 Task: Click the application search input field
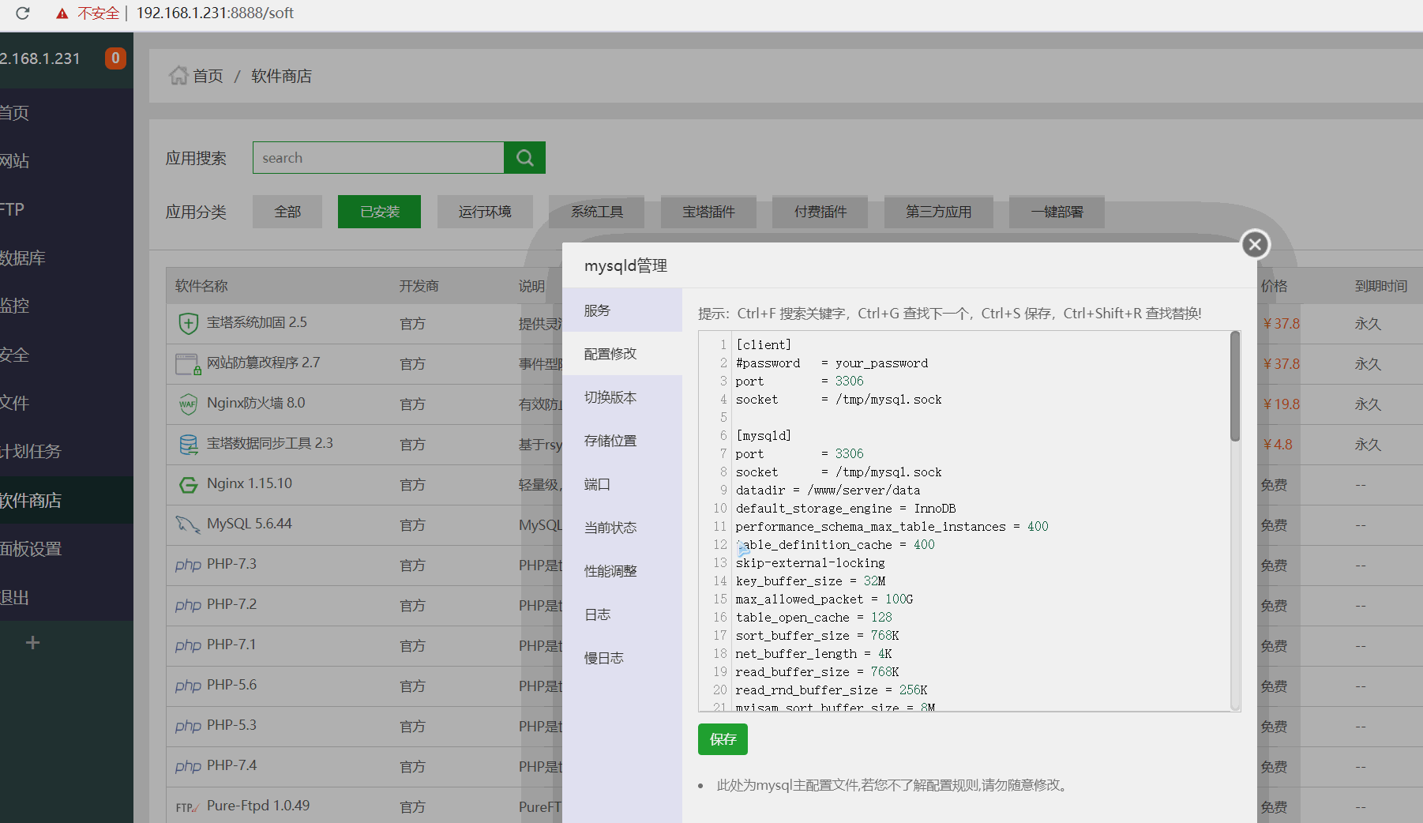click(x=378, y=158)
